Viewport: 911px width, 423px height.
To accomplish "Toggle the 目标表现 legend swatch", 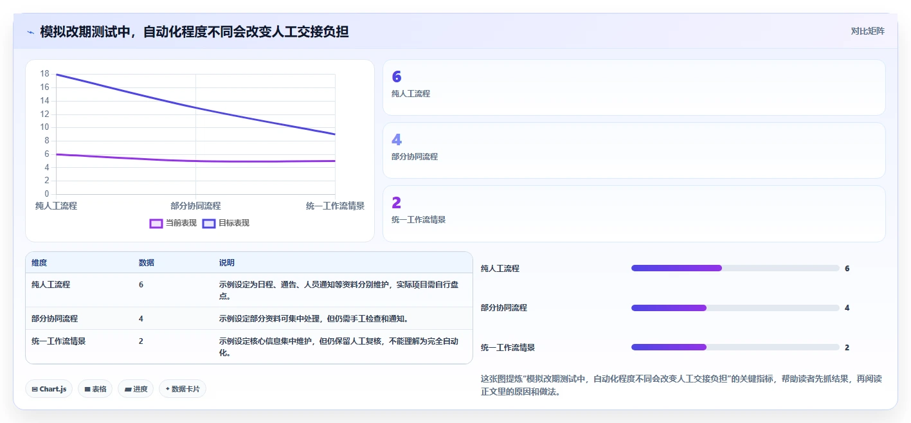I will pyautogui.click(x=209, y=223).
